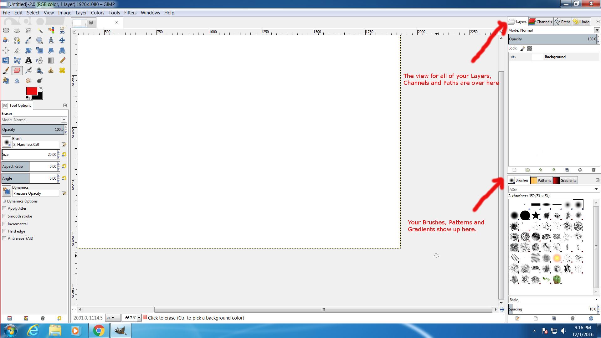Activate the Scissors Select tool
Image resolution: width=601 pixels, height=338 pixels.
[62, 30]
